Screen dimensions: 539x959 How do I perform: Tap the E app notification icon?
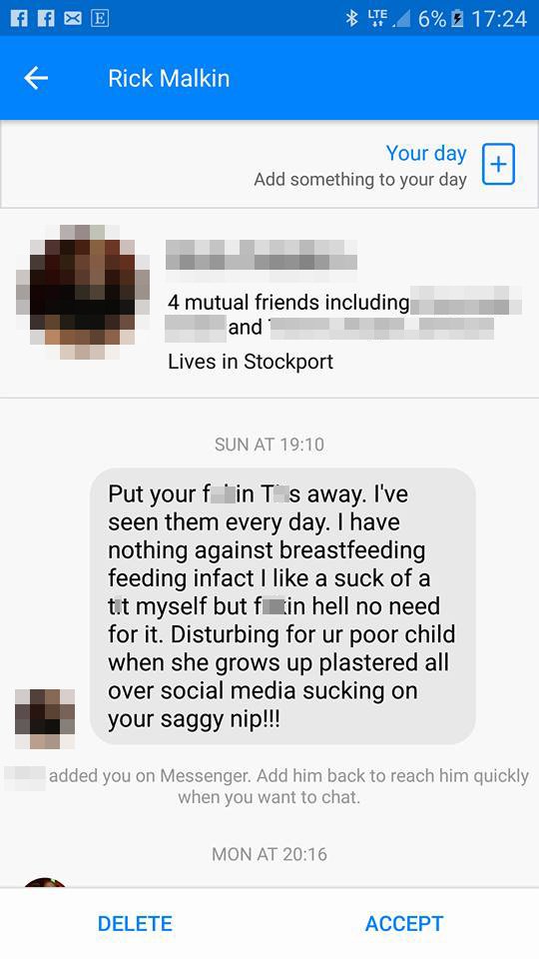(100, 18)
